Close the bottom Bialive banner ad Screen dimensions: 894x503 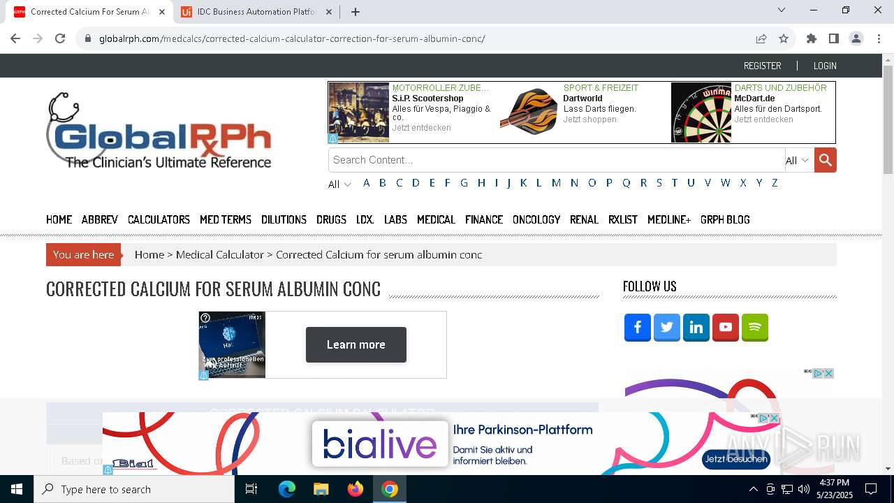pos(774,418)
